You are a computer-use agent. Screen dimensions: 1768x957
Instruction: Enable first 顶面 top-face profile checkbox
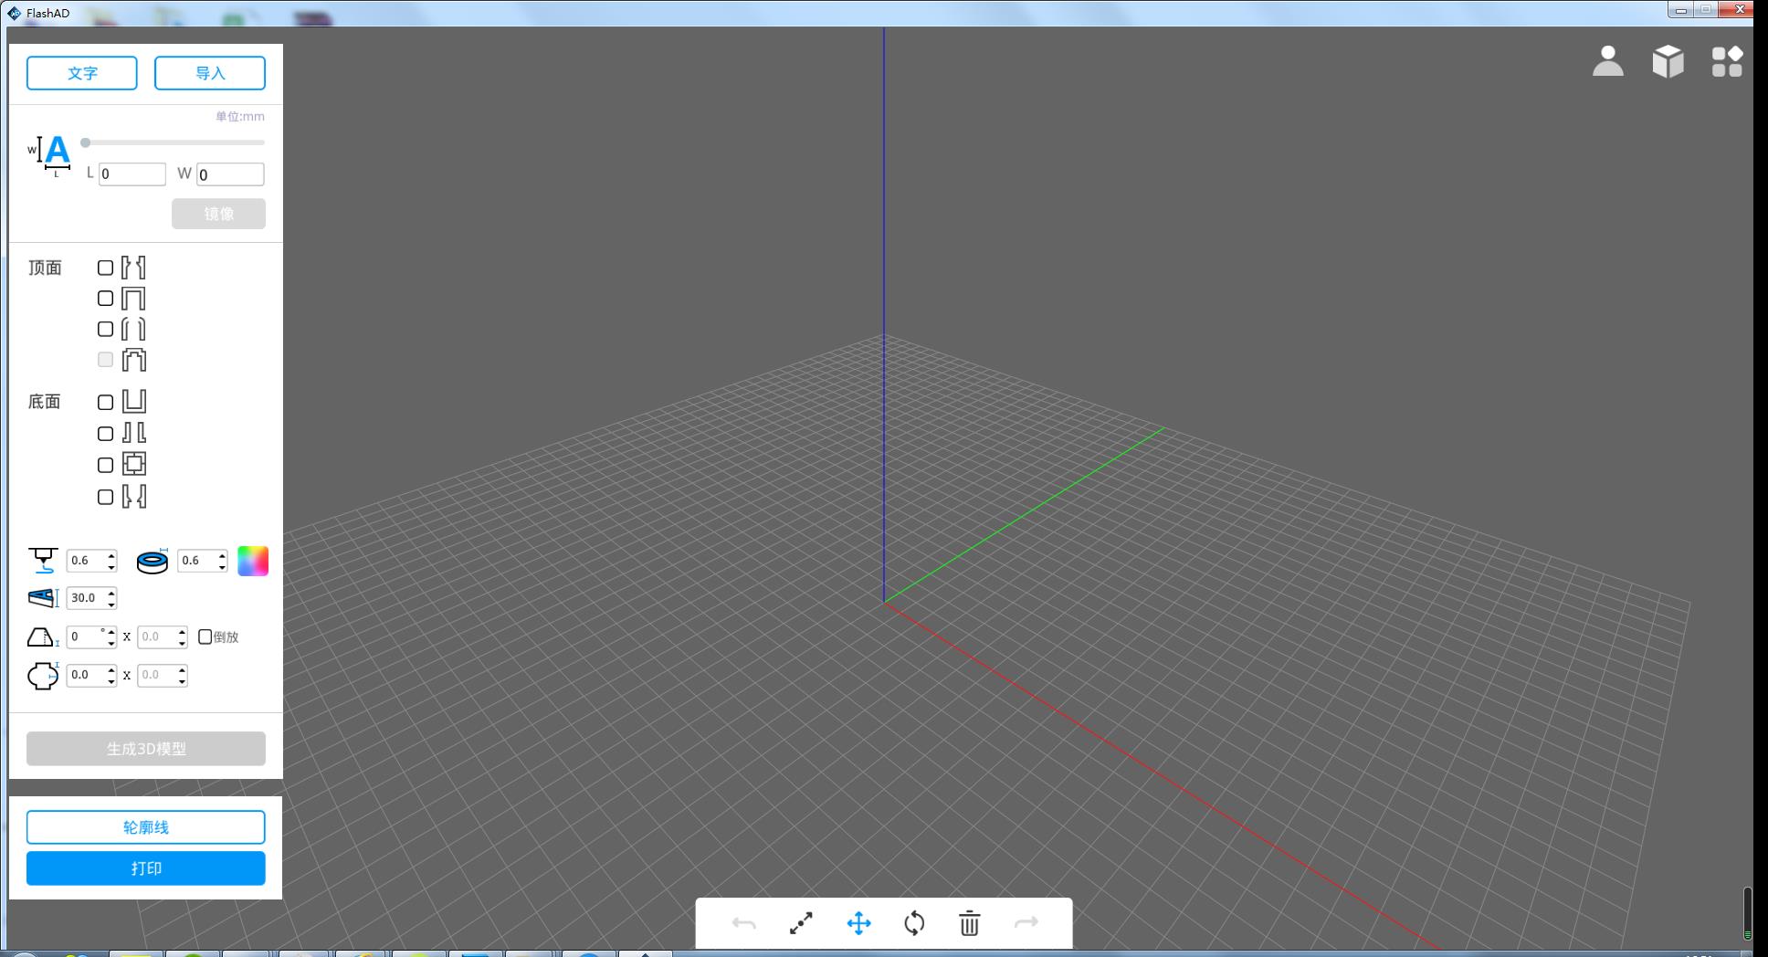(105, 268)
